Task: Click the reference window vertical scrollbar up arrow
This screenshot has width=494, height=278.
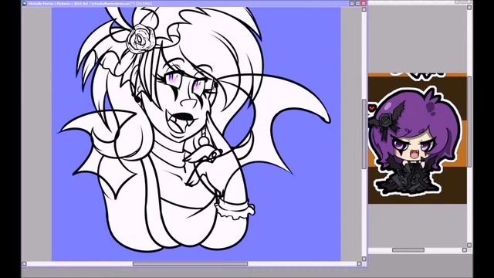Action: click(x=469, y=7)
